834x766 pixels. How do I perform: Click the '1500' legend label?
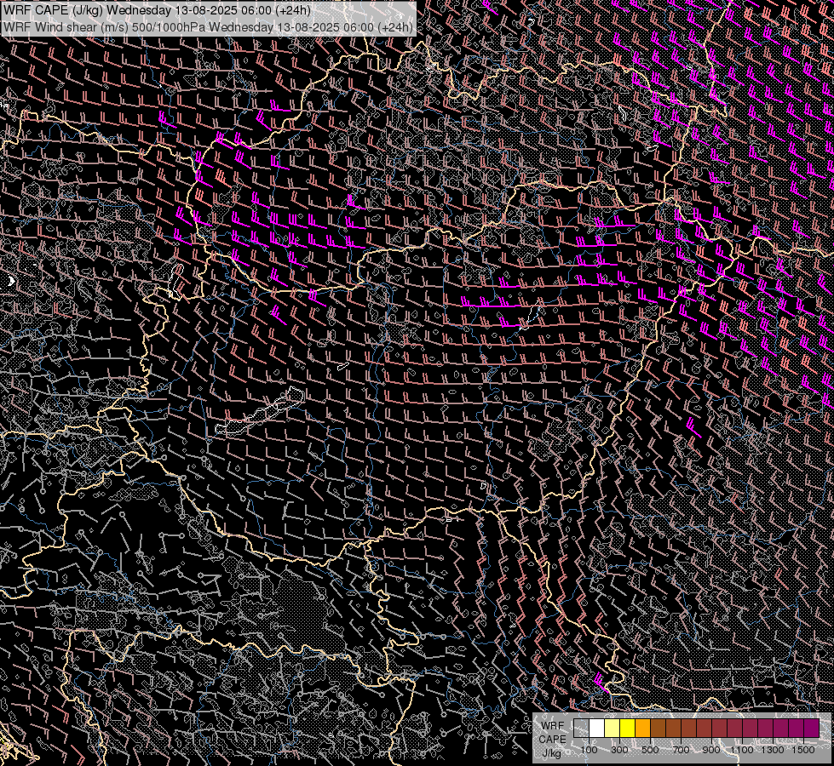[803, 750]
